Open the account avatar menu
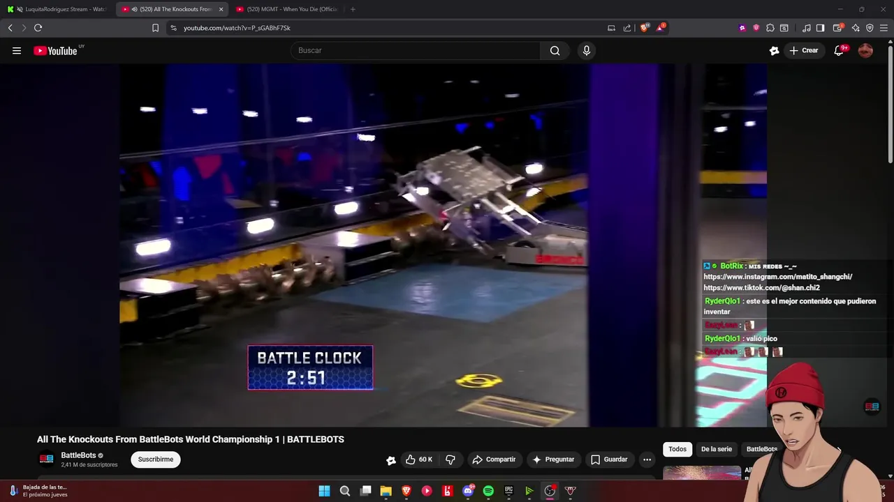The image size is (894, 502). (865, 50)
